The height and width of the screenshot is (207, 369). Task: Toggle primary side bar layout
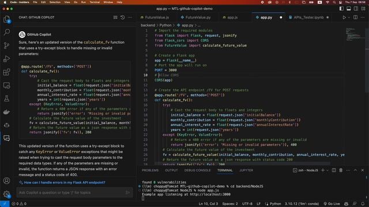pyautogui.click(x=341, y=9)
